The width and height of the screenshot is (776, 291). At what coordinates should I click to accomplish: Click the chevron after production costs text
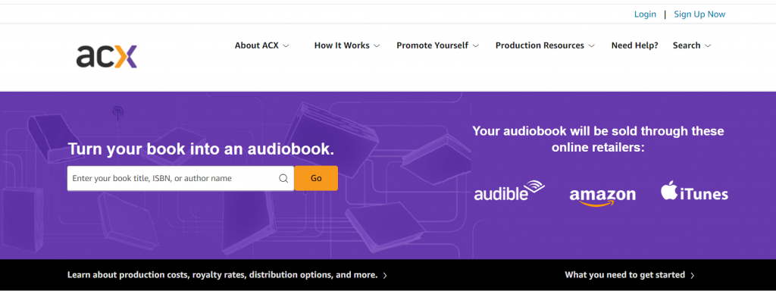[x=386, y=275]
